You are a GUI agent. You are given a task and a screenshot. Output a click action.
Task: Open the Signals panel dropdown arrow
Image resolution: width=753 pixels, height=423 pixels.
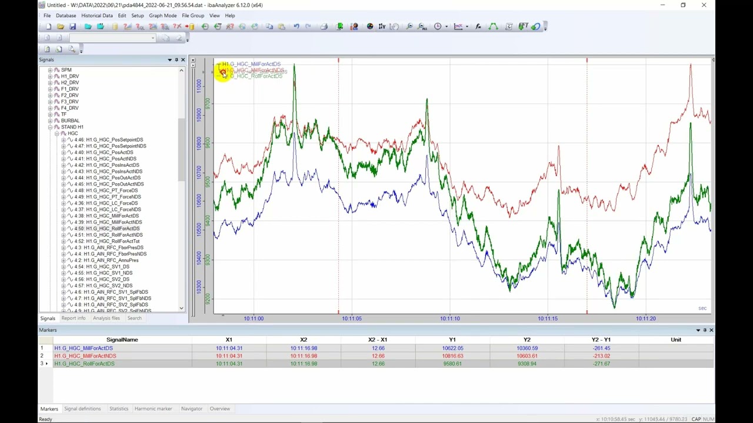[x=169, y=60]
